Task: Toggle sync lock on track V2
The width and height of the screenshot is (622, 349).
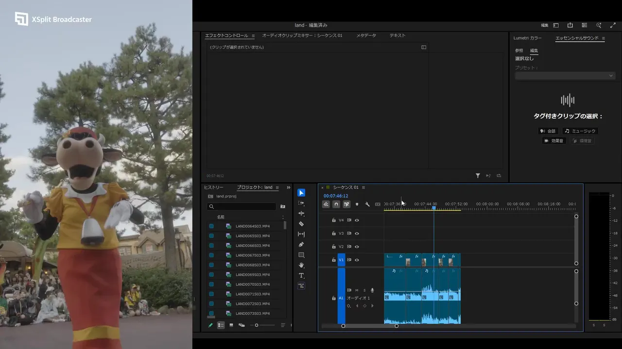Action: point(349,247)
